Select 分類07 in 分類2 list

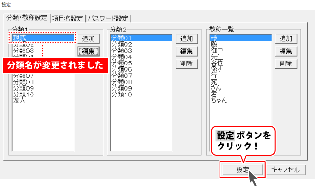(141, 75)
